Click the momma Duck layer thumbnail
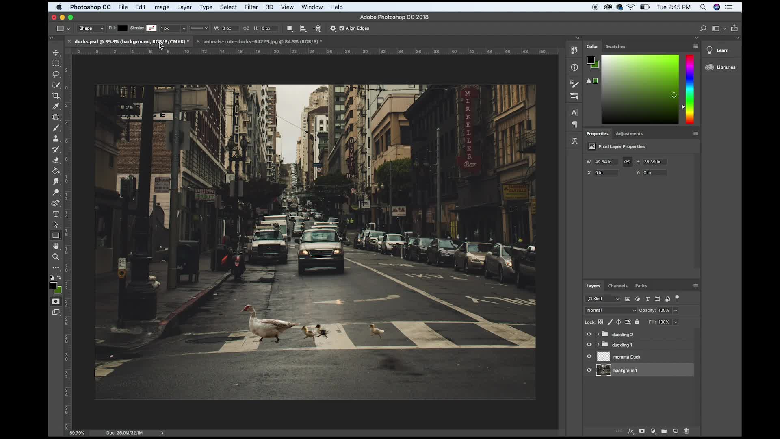780x439 pixels. click(603, 356)
